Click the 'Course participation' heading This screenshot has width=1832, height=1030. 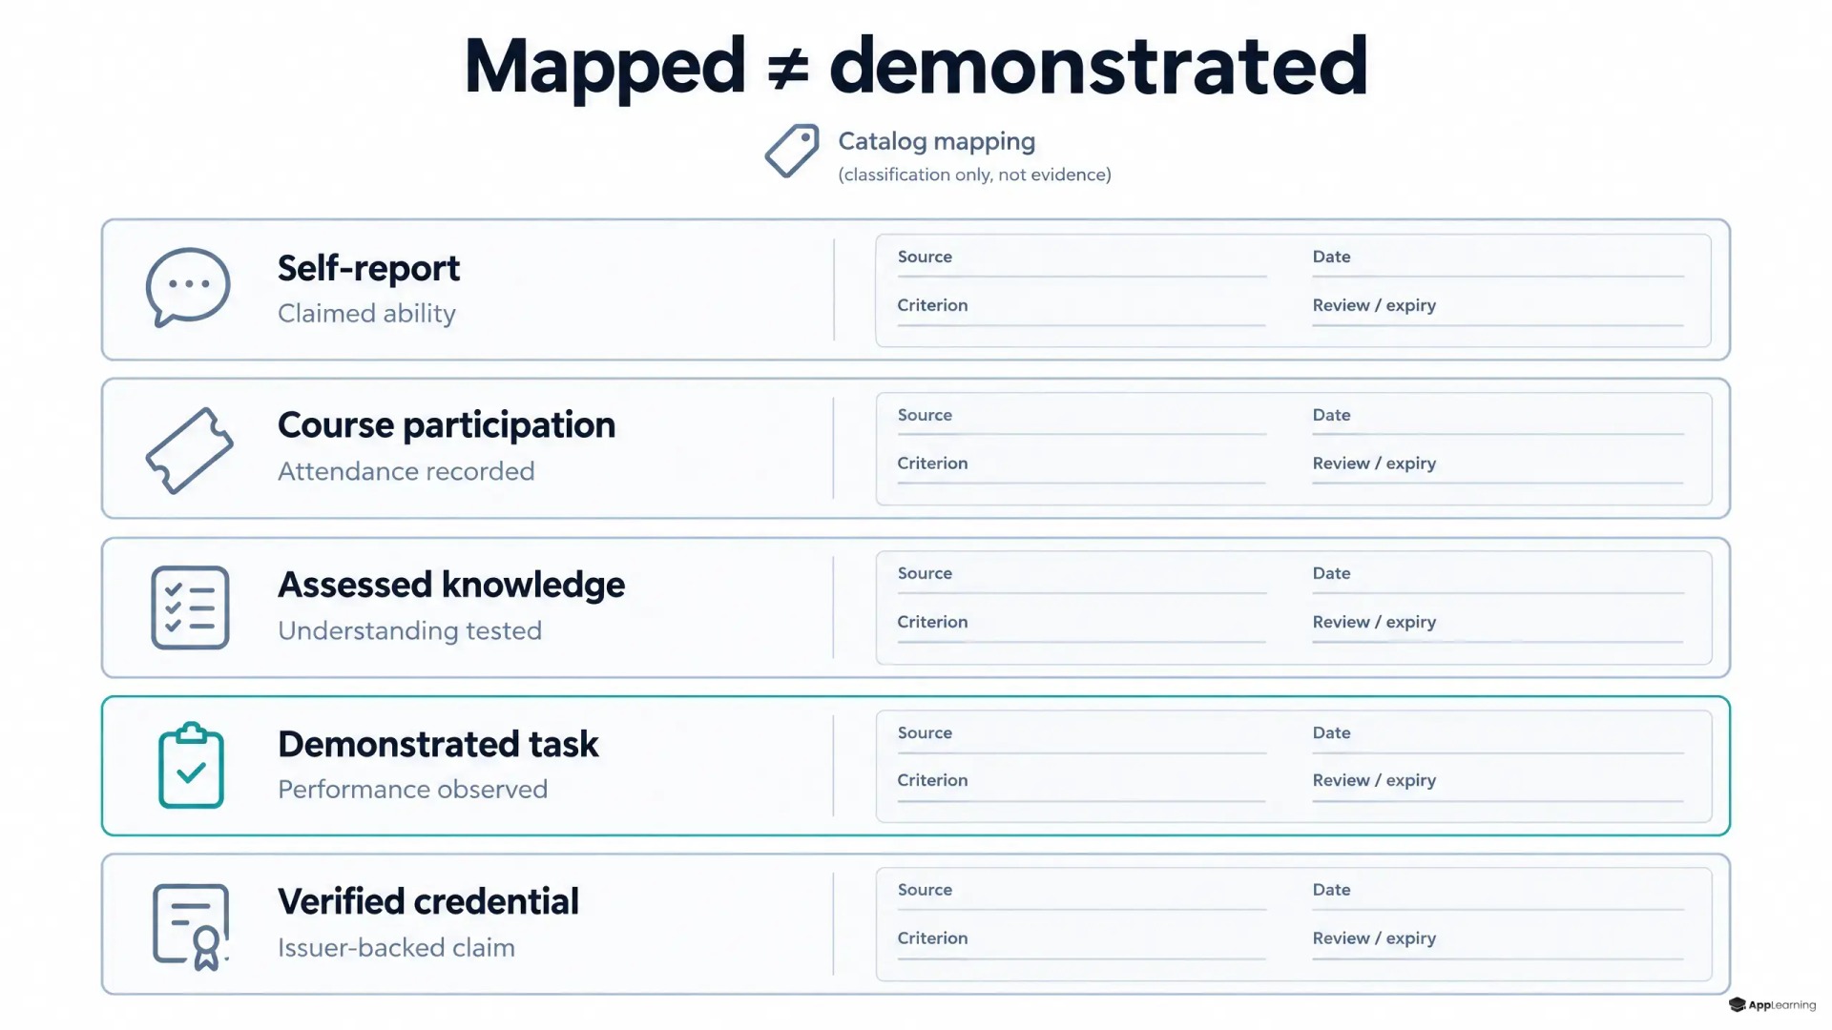click(x=447, y=425)
